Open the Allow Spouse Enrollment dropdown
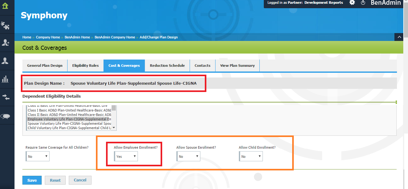408x189 pixels. (x=188, y=157)
